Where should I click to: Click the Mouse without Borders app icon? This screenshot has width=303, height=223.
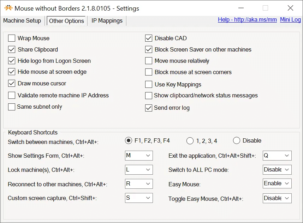point(8,8)
